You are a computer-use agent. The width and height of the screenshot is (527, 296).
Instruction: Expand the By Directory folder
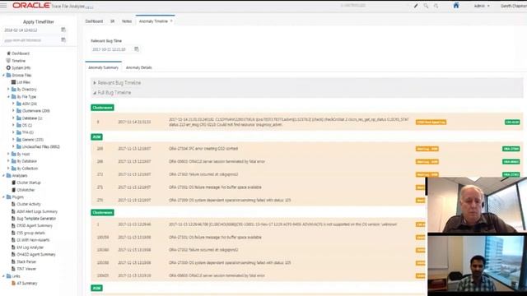tap(8, 90)
